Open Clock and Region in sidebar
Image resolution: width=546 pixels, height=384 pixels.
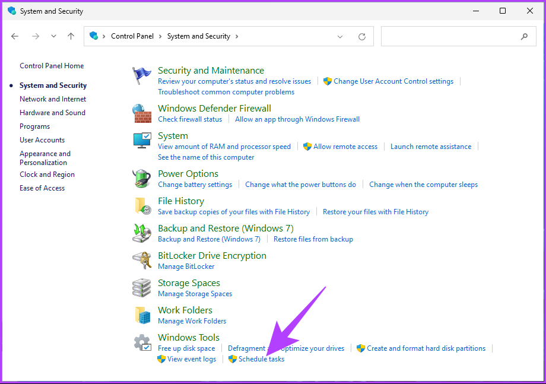(x=47, y=174)
